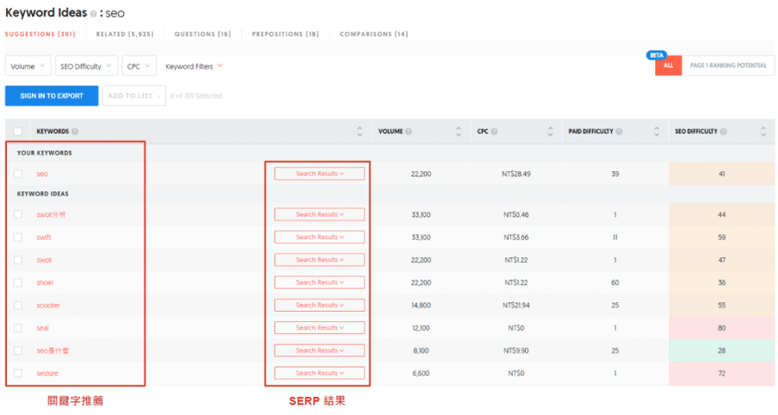Sort by the SEO DIFFICULTY column arrows
Image resolution: width=778 pixels, height=415 pixels.
pyautogui.click(x=763, y=132)
